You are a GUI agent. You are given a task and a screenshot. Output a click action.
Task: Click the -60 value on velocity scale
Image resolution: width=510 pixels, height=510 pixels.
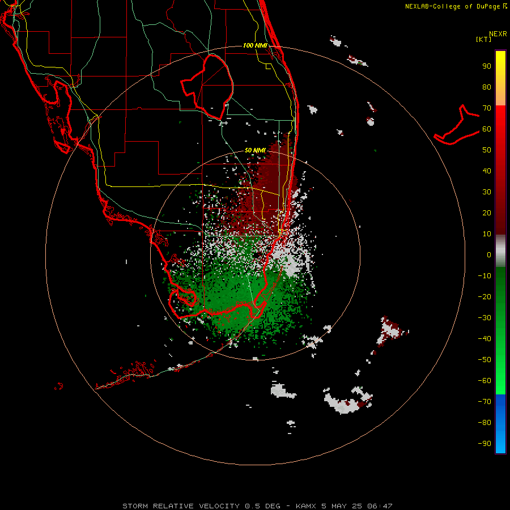[484, 381]
